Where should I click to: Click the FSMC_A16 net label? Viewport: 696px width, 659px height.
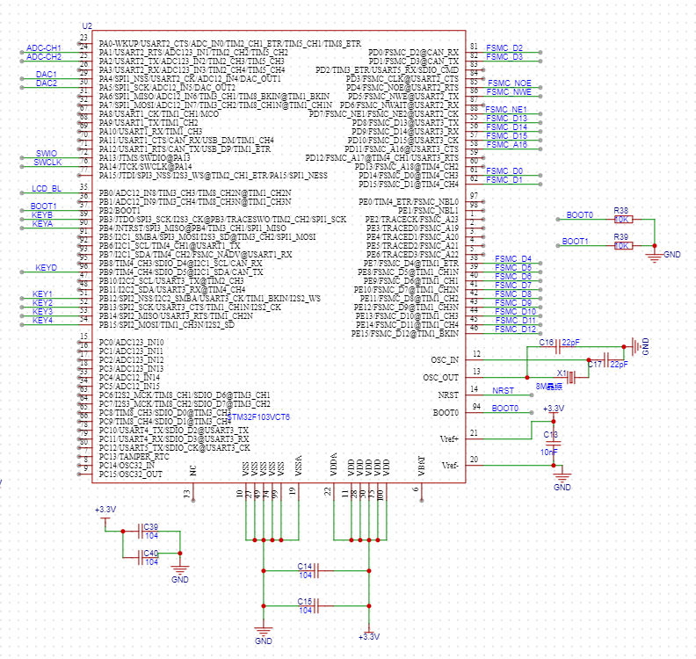tap(506, 145)
